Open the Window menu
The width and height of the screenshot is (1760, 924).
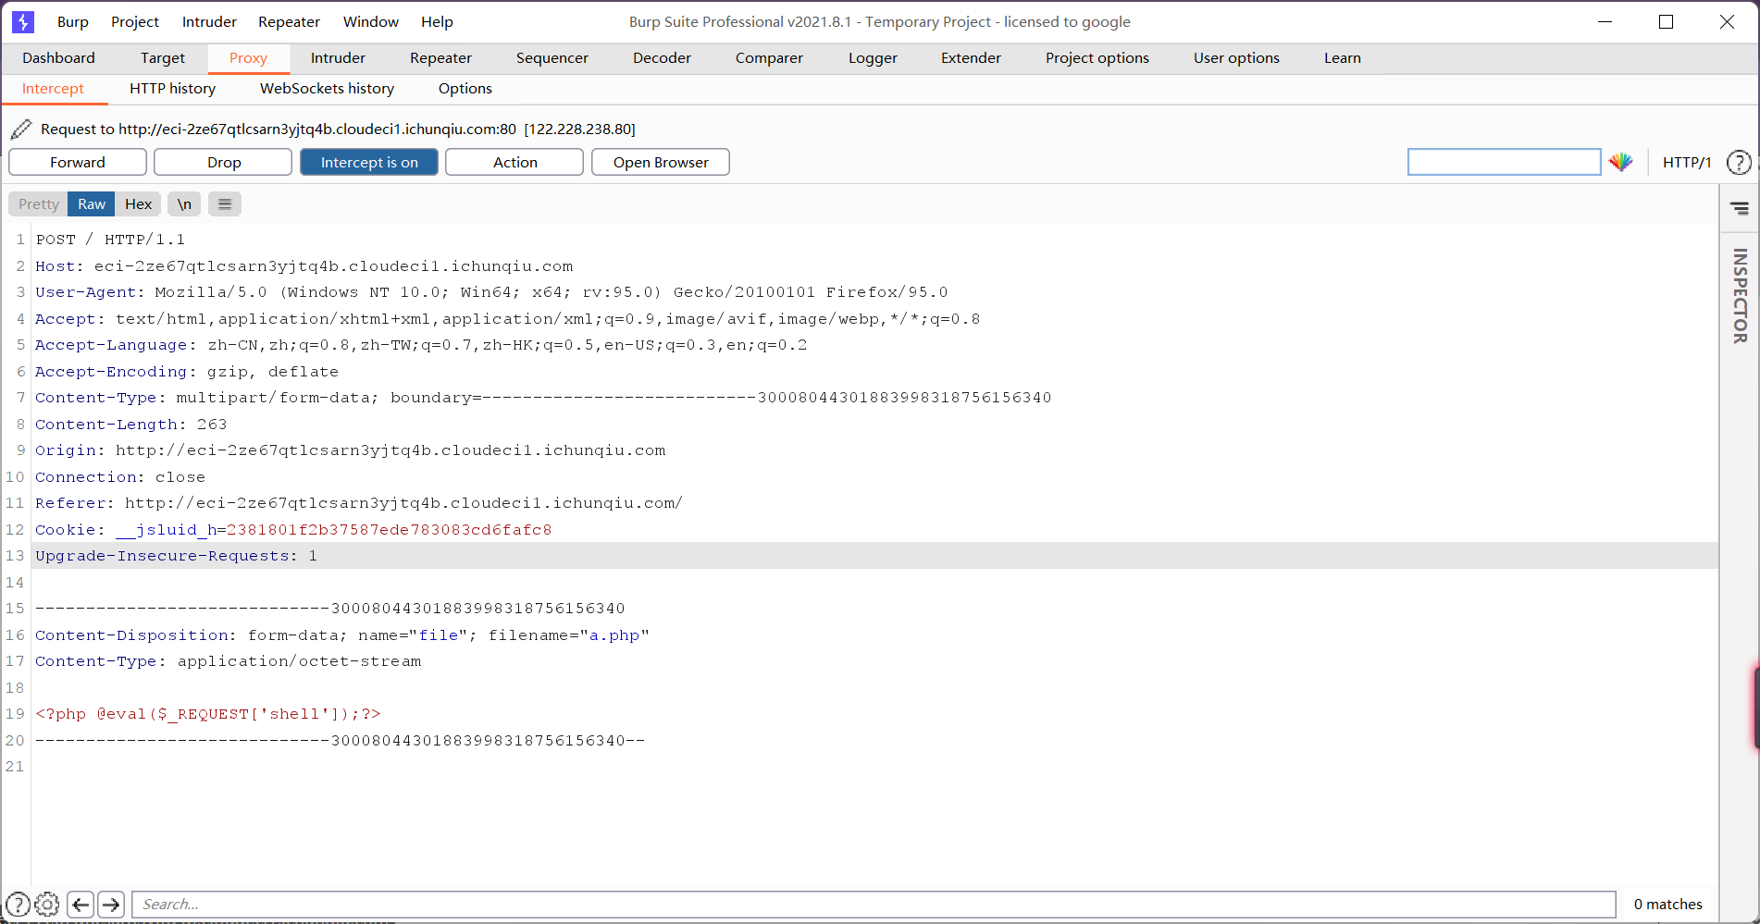click(x=371, y=21)
